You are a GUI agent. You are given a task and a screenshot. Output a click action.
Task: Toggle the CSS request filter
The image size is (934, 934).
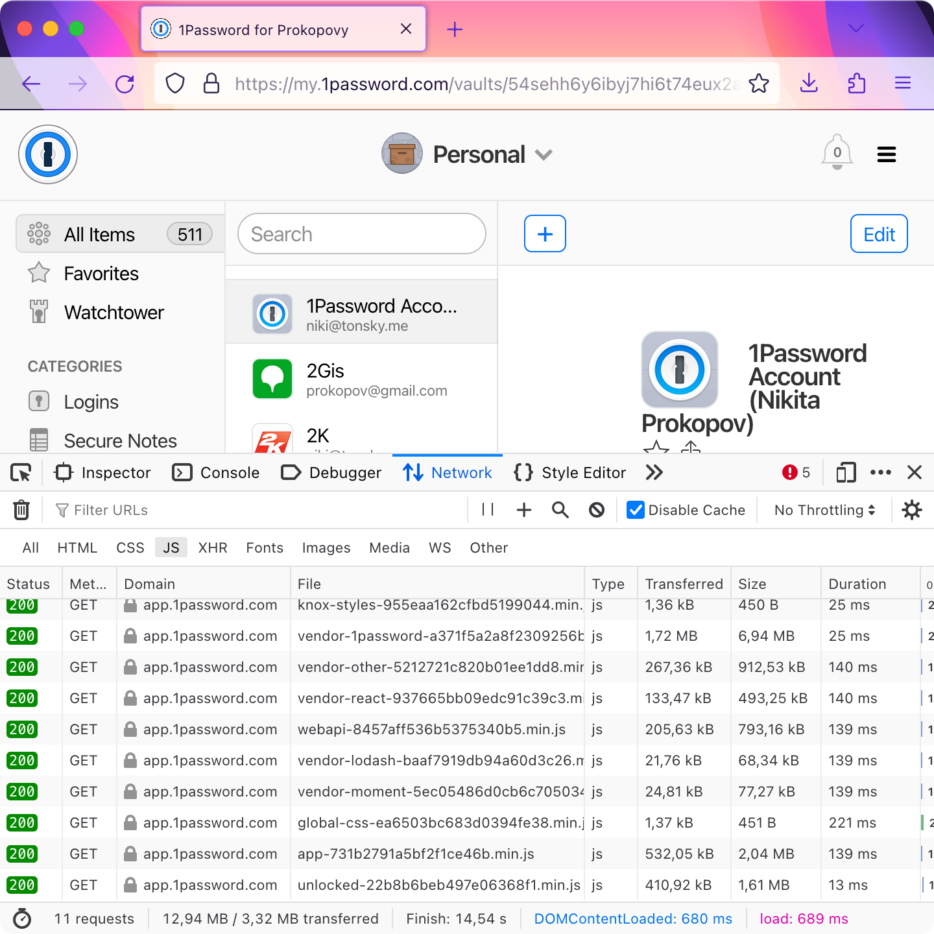tap(130, 548)
